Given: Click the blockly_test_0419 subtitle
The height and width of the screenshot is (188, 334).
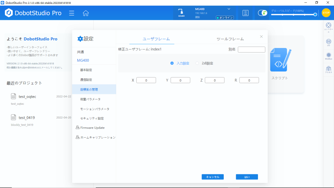Looking at the screenshot, I should click(22, 125).
